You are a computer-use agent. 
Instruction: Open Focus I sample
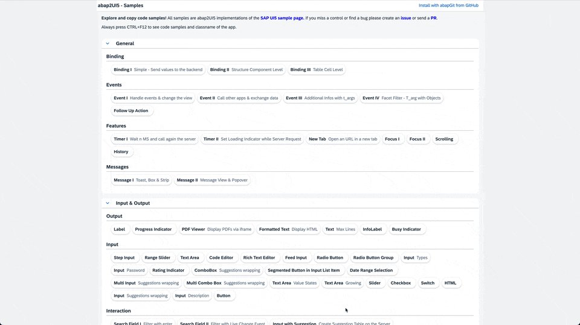tap(392, 139)
